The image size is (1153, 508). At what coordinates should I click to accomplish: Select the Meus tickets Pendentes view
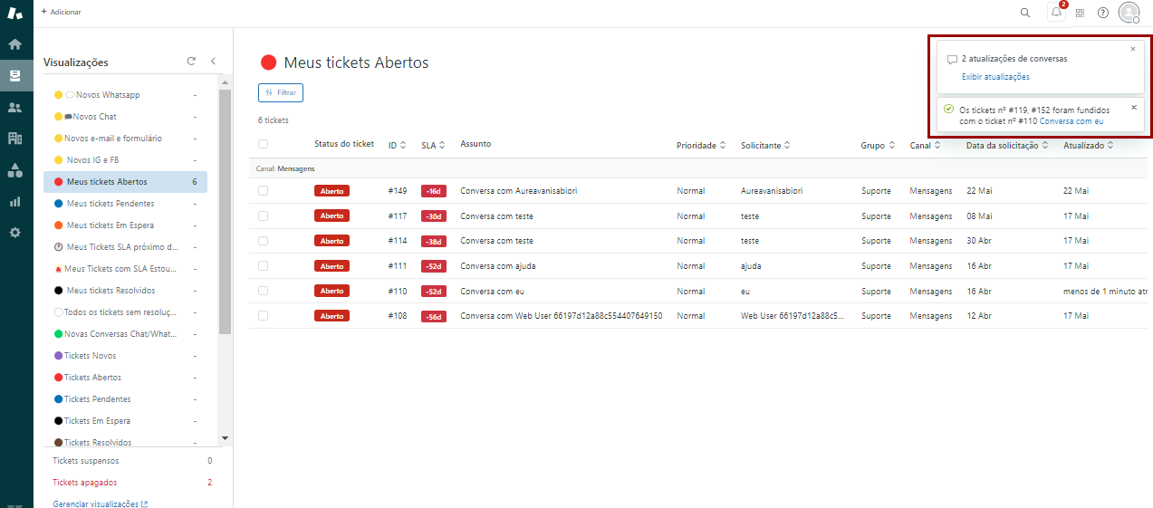[x=110, y=204]
